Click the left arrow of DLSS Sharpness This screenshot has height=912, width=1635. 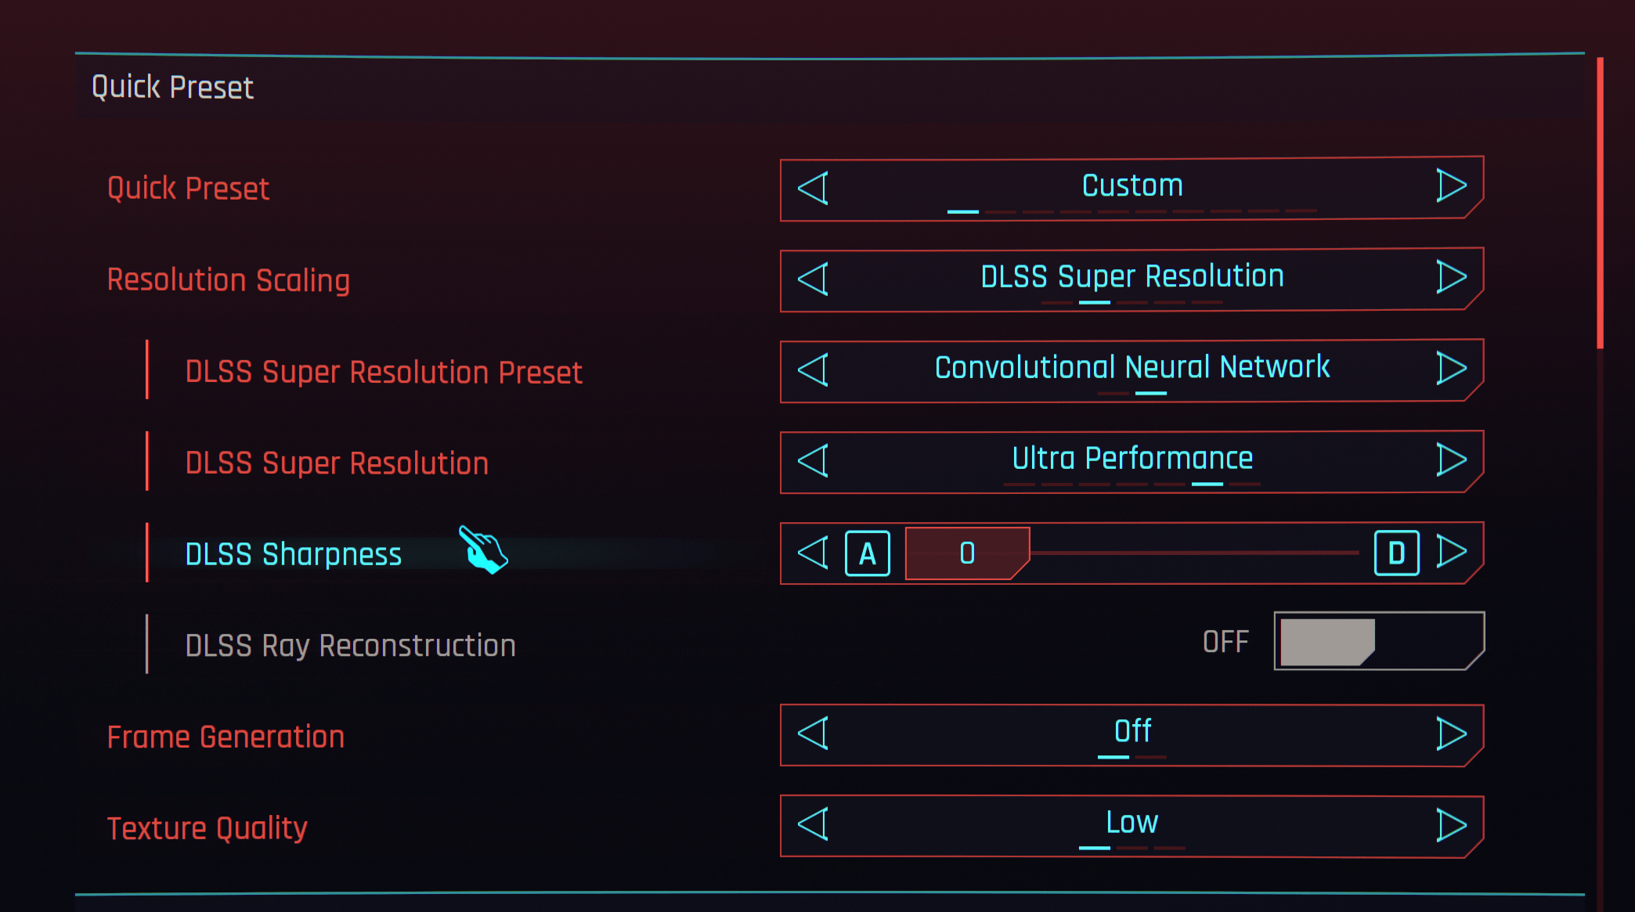(814, 553)
